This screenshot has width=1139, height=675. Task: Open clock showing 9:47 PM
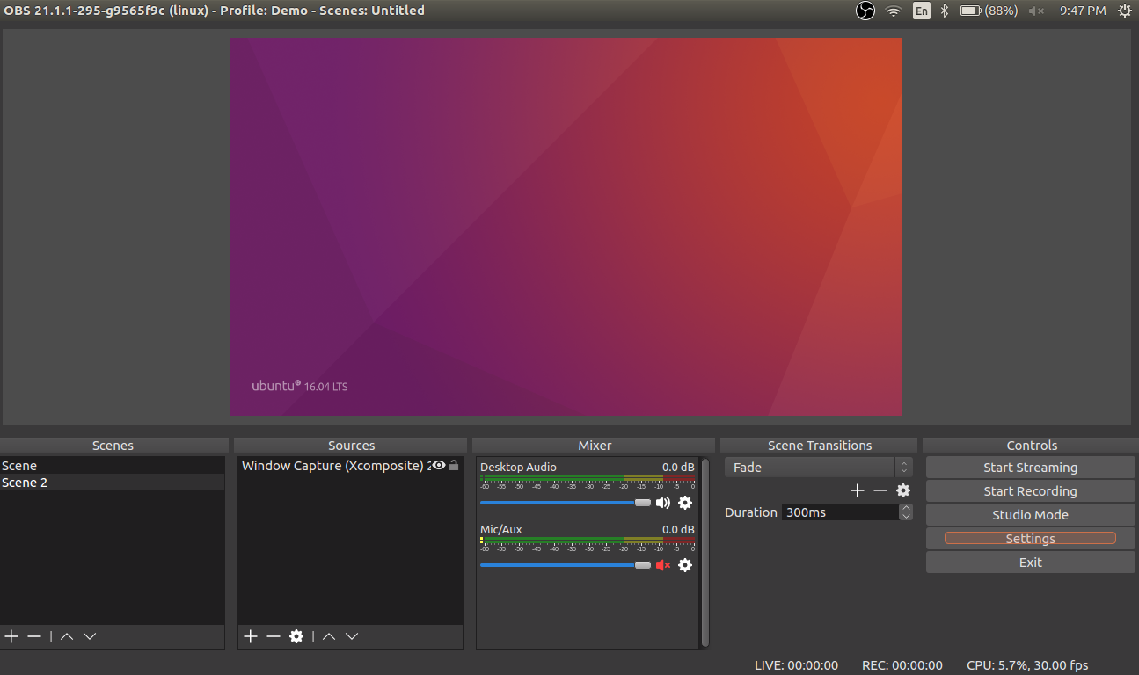(1083, 11)
